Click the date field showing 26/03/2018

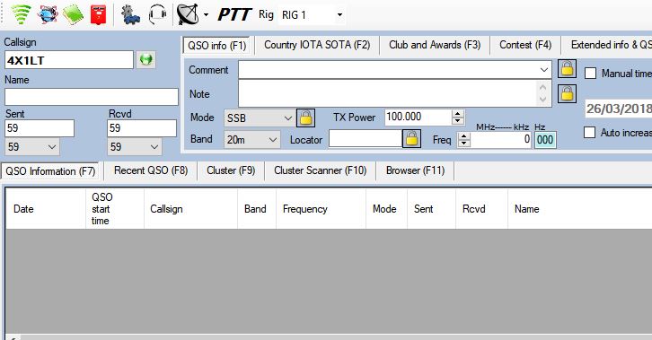pos(618,109)
